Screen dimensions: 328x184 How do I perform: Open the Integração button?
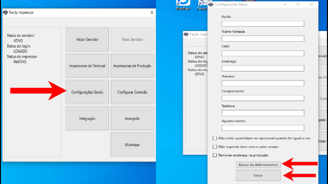[87, 118]
